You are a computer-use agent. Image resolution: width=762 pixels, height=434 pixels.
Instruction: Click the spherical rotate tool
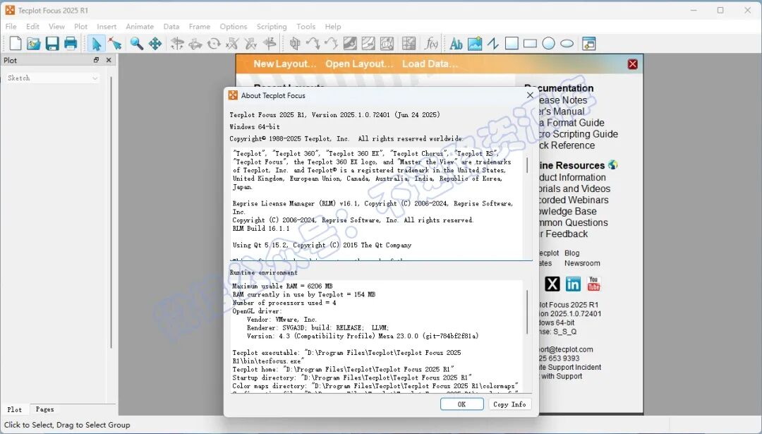tap(177, 44)
